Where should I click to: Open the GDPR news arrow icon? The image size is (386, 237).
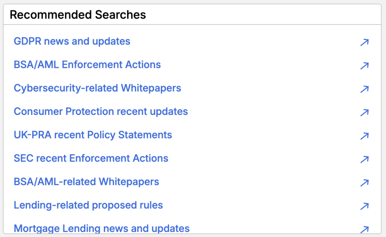tap(364, 42)
